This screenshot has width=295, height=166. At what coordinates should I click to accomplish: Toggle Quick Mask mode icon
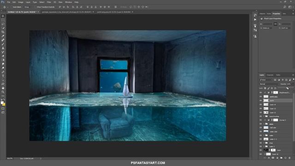[x=3, y=108]
